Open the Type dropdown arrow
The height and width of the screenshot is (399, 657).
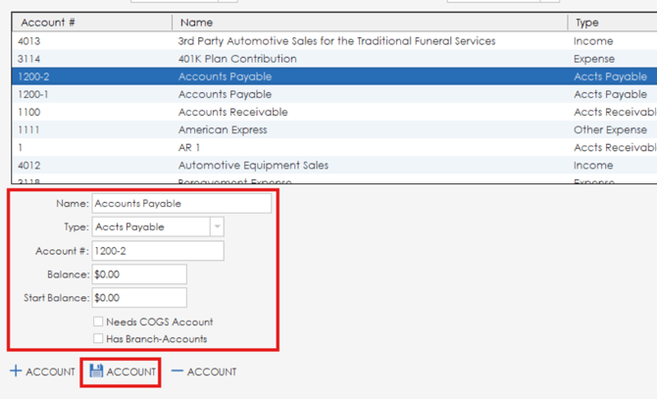click(x=217, y=226)
